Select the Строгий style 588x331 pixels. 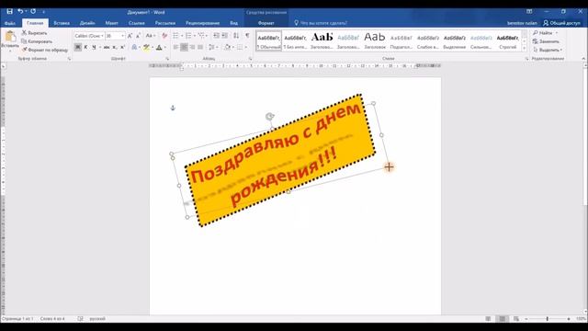click(508, 40)
